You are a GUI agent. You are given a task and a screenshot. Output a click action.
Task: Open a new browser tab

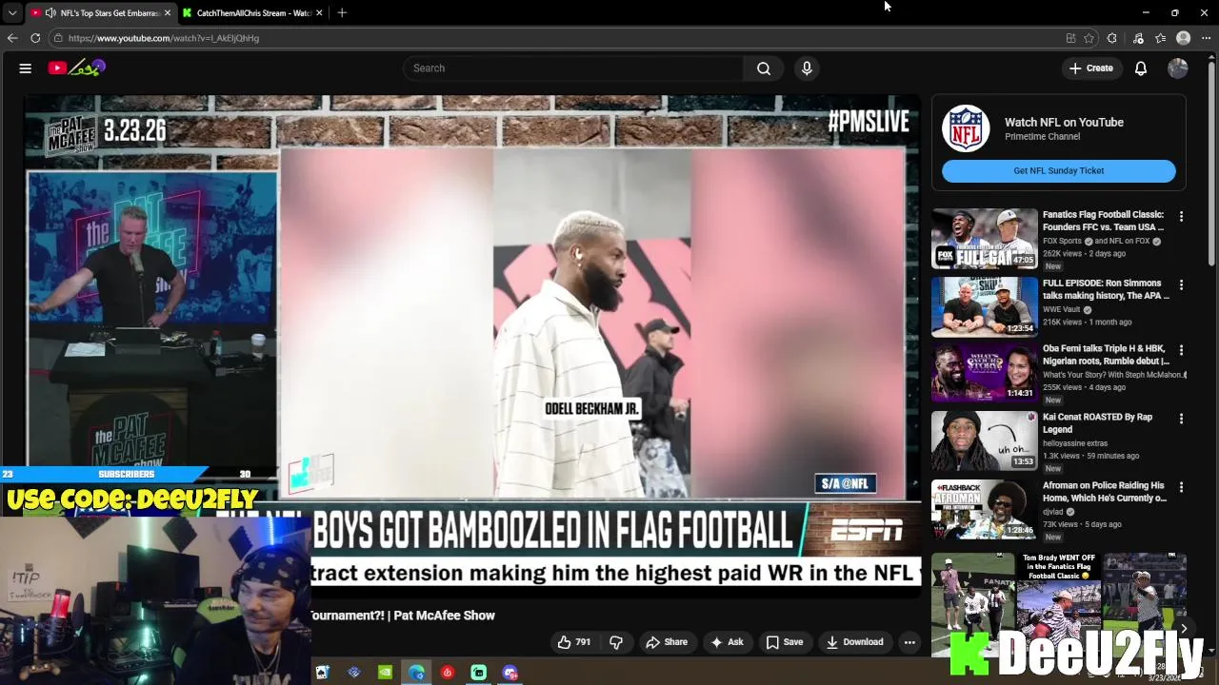342,12
